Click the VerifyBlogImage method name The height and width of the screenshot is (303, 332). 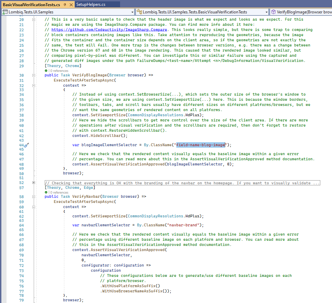(x=89, y=75)
